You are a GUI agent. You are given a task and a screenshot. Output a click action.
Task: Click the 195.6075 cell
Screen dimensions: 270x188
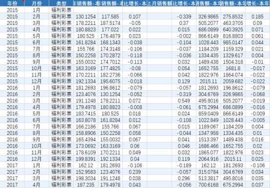110,81
